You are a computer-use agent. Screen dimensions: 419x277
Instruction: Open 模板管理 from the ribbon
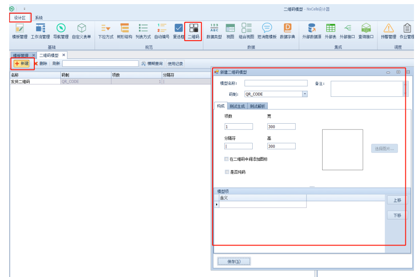tap(20, 31)
